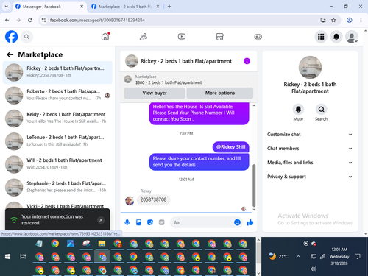Open the Facebook menu grid icon

click(321, 37)
